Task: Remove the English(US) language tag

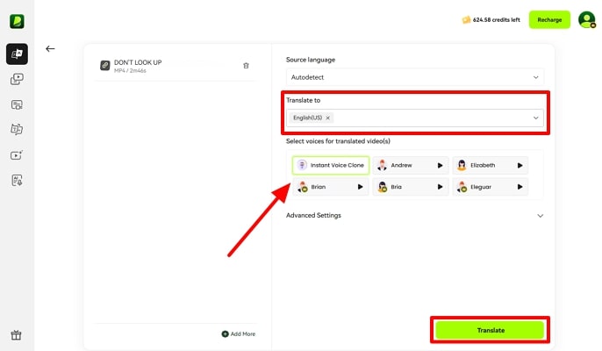Action: (328, 118)
